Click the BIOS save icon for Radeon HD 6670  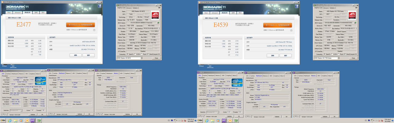coord(158,23)
